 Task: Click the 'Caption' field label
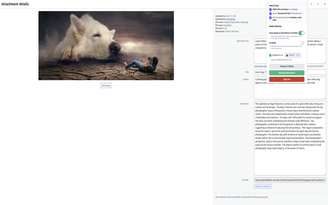tap(246, 79)
